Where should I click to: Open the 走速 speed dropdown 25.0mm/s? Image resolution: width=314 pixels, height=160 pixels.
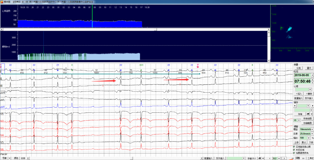pyautogui.click(x=312, y=134)
